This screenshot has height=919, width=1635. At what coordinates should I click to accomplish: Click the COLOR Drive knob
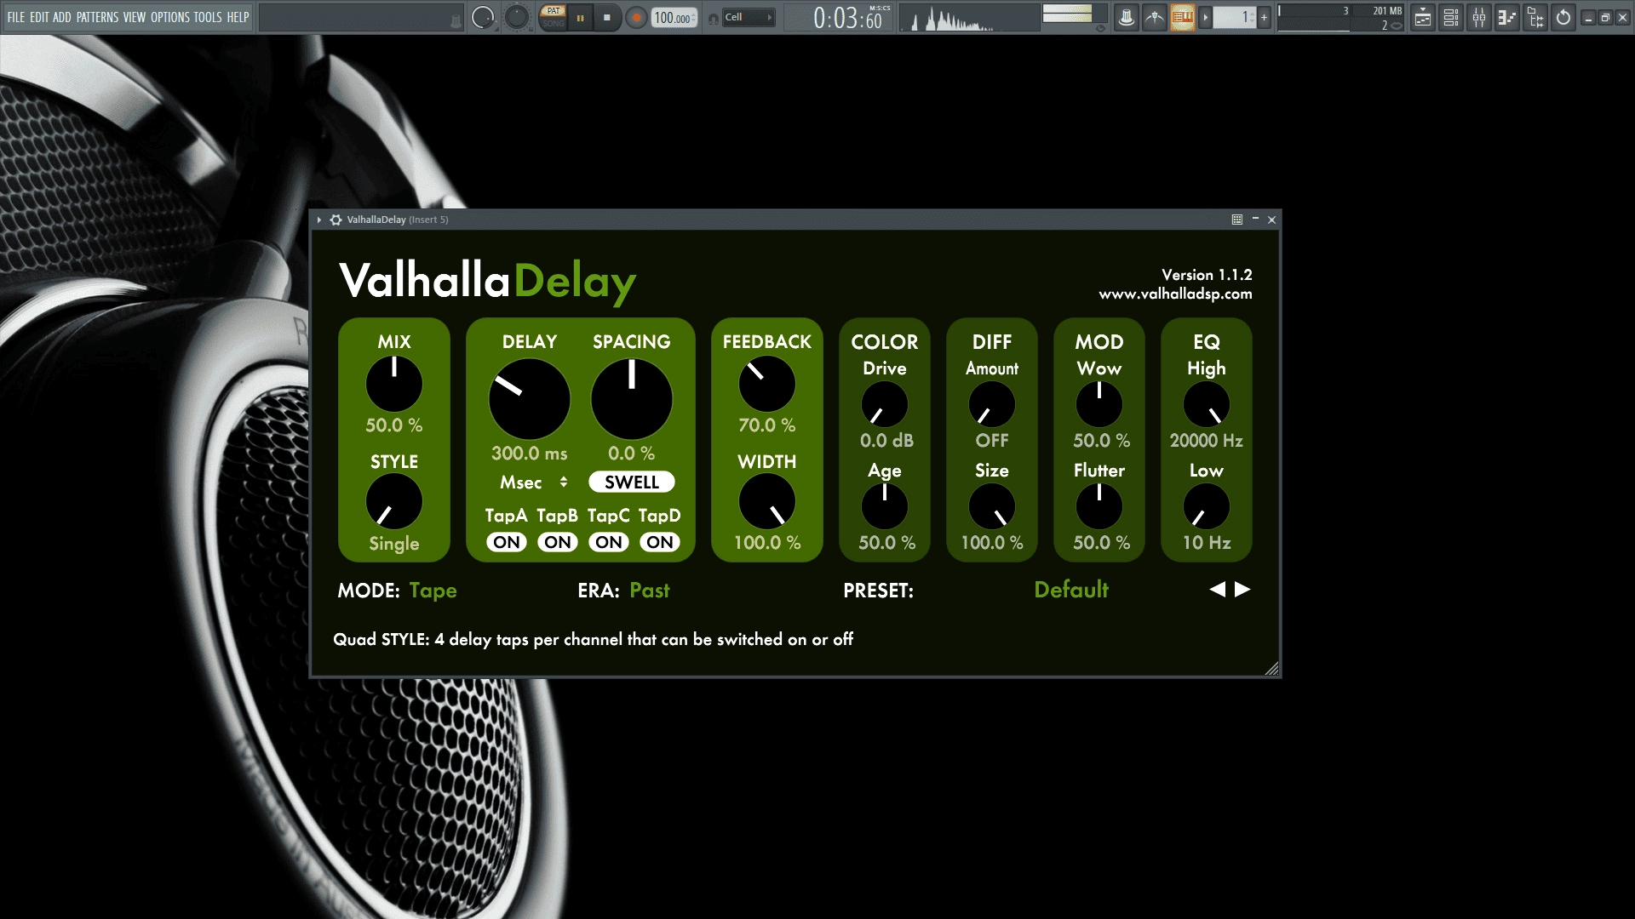[x=885, y=404]
